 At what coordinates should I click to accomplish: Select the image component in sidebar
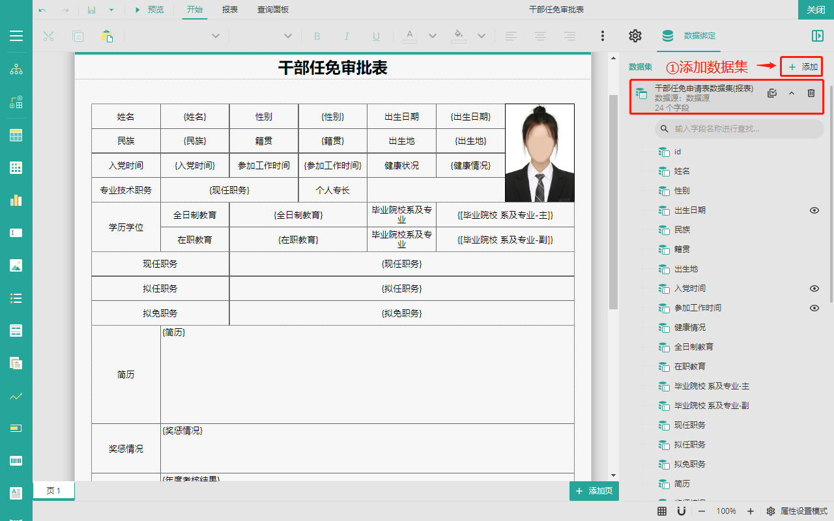coord(16,265)
